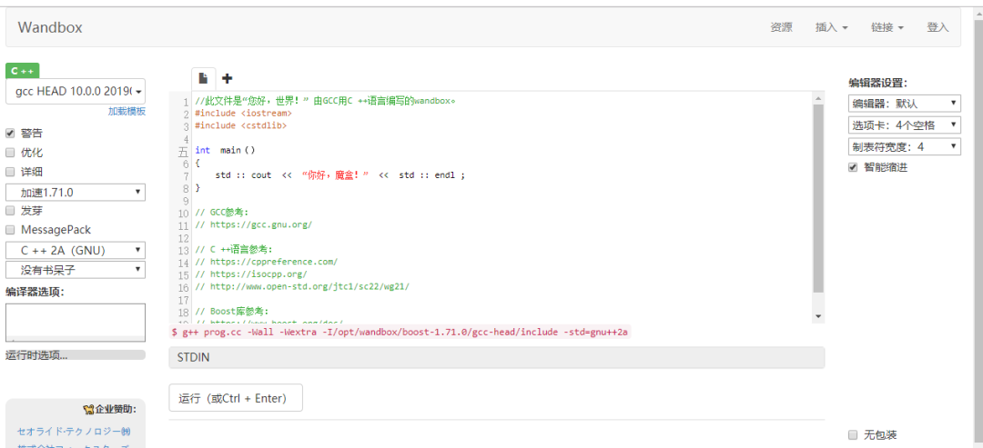Click the g++ prog.cc compile command line
The width and height of the screenshot is (983, 448).
coord(400,332)
